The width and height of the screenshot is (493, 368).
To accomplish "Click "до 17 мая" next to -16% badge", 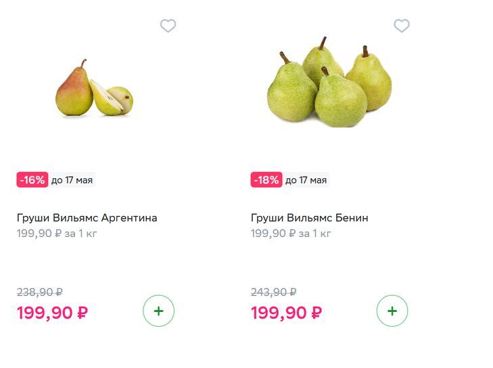I will coord(72,180).
